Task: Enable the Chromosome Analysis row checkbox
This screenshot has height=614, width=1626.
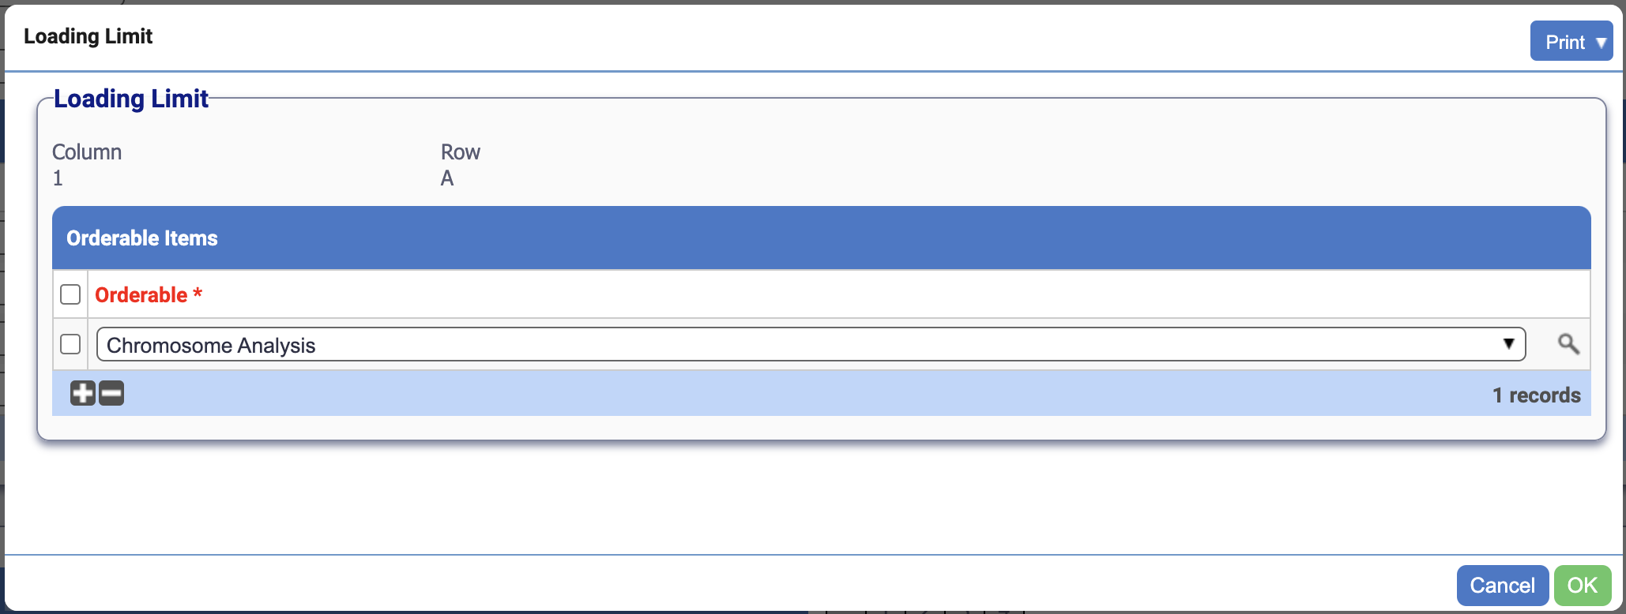Action: point(70,343)
